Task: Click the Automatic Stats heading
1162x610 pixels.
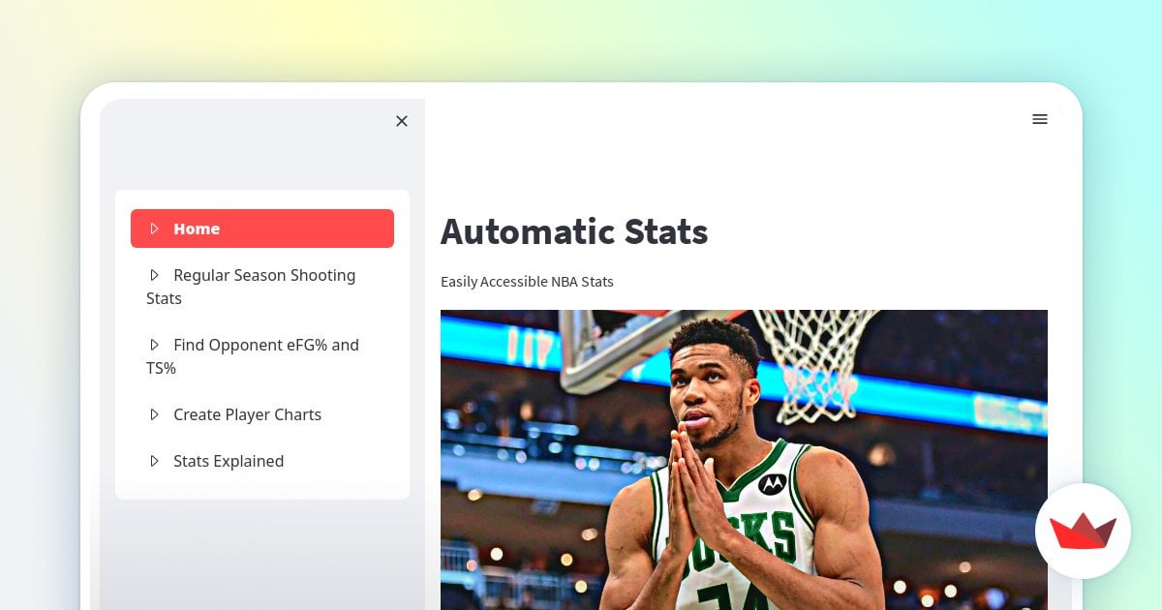Action: (574, 232)
